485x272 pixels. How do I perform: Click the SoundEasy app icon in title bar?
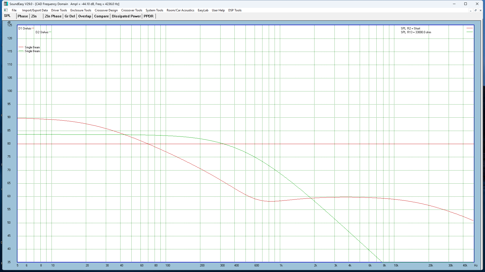[x=6, y=4]
